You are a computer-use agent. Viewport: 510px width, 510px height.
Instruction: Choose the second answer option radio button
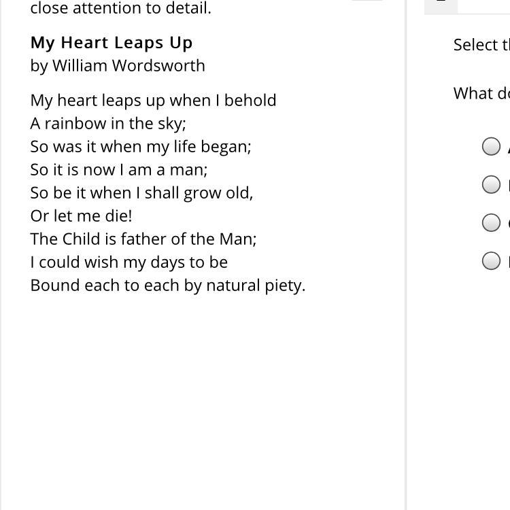[x=491, y=184]
